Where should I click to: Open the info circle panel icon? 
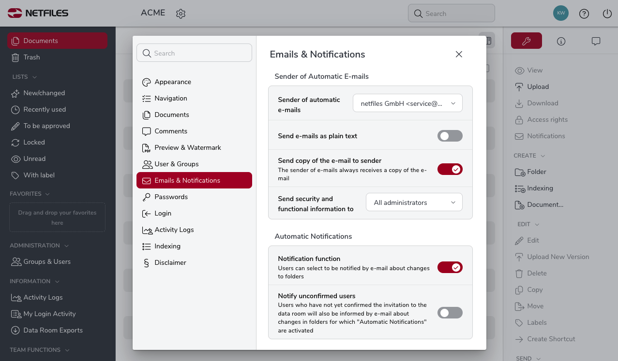point(561,41)
